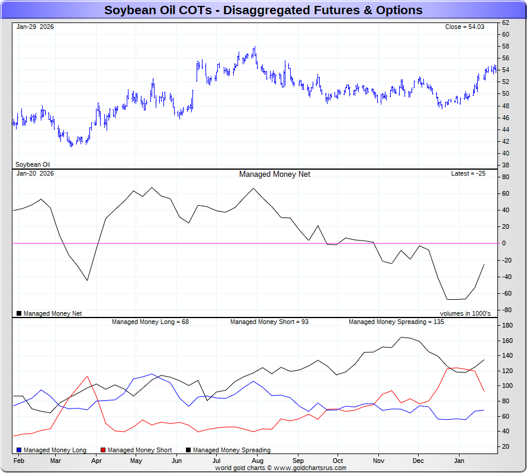Click the Dec month label on the time axis
Image resolution: width=527 pixels, height=473 pixels.
(418, 460)
